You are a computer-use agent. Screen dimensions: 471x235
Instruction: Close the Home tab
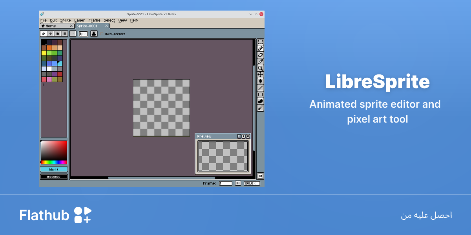coord(71,26)
